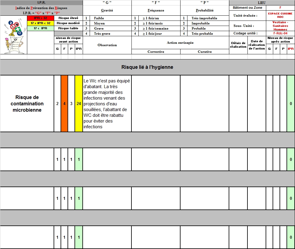Screen dimensions: 295x249
Task: Select the "Vestiaire - Sanitaires Hommes" cell
Action: point(280,26)
